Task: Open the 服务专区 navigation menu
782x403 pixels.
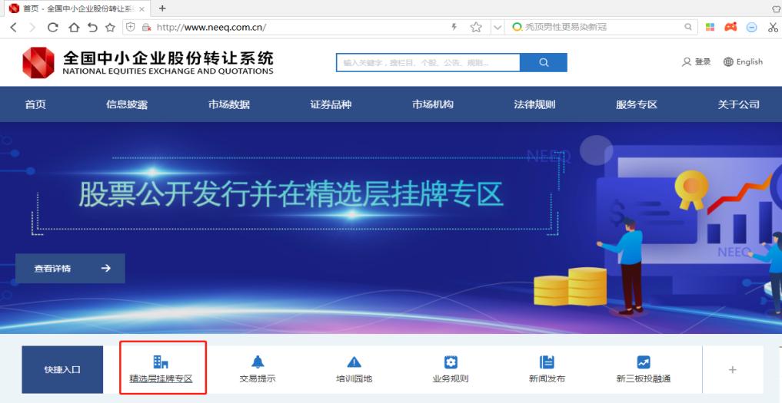Action: click(x=637, y=104)
